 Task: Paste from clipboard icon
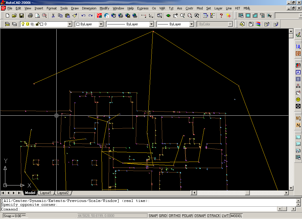coord(68,16)
